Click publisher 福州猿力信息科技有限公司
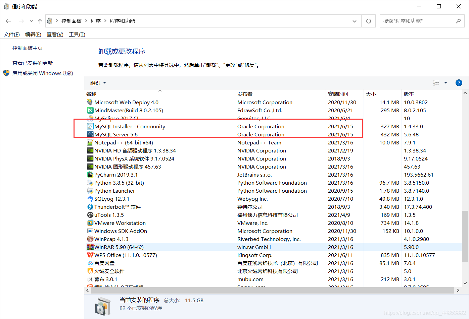The width and height of the screenshot is (469, 319). (x=268, y=215)
